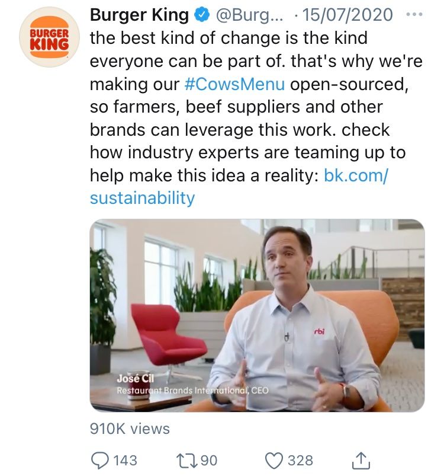The image size is (444, 476).
Task: Open the Burger King profile avatar
Action: click(49, 37)
